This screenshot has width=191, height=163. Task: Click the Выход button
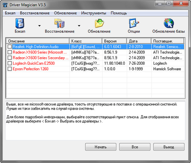coord(169,147)
